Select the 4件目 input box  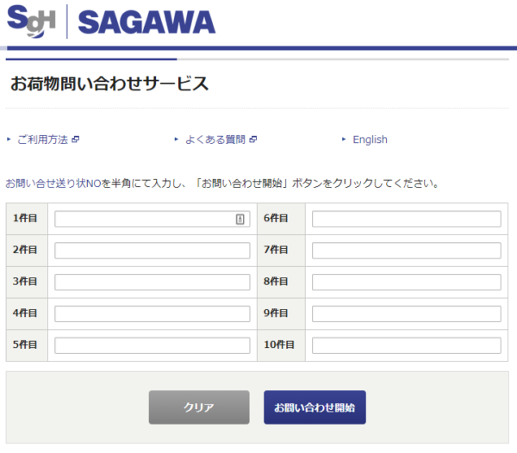152,313
